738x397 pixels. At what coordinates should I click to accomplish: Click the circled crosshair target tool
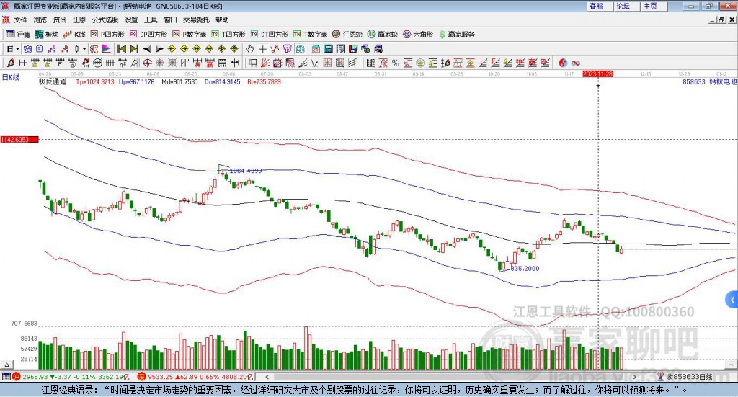point(147,63)
